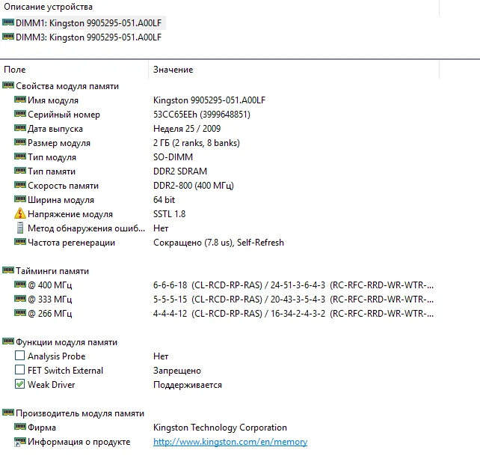Click the manufacture date row icon

[x=20, y=128]
